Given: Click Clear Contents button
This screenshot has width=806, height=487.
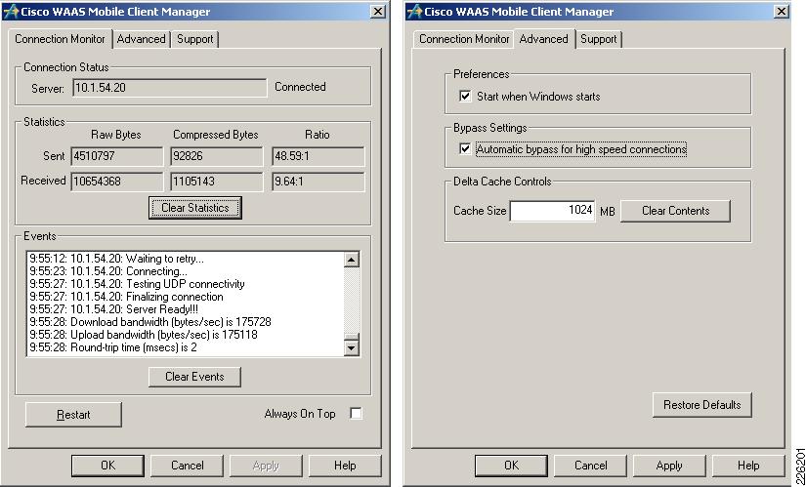Looking at the screenshot, I should tap(675, 211).
